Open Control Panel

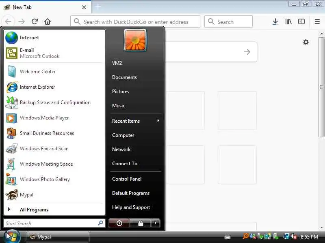pyautogui.click(x=127, y=179)
